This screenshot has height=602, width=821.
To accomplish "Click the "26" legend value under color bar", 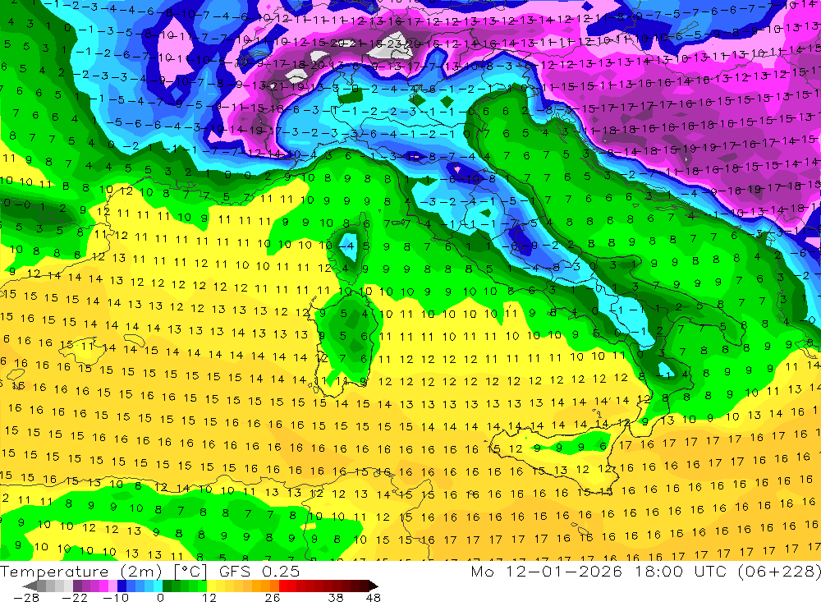I will [273, 597].
